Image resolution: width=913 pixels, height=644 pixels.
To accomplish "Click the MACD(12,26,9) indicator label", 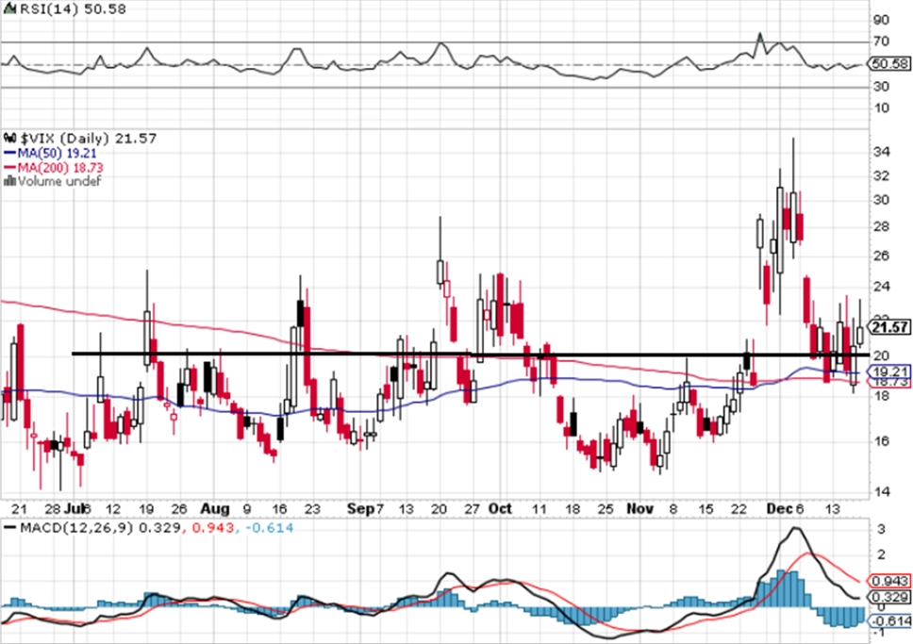I will pyautogui.click(x=76, y=528).
